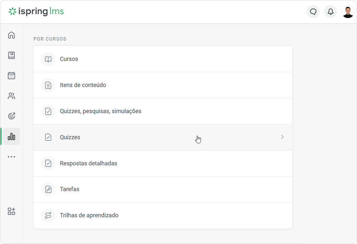The image size is (357, 244).
Task: Select the target goal icon in sidebar
Action: pyautogui.click(x=11, y=116)
